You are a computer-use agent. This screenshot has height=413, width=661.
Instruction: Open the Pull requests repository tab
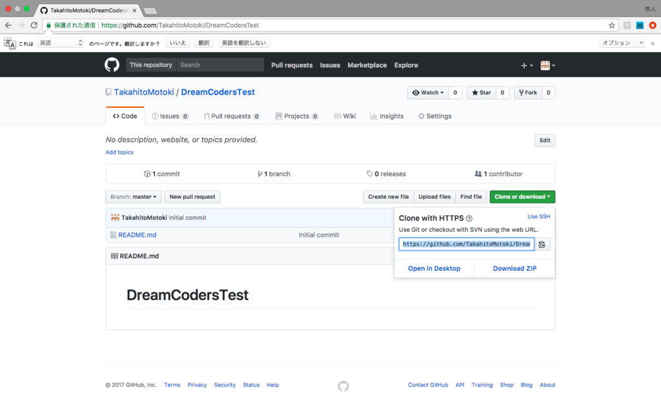[232, 116]
